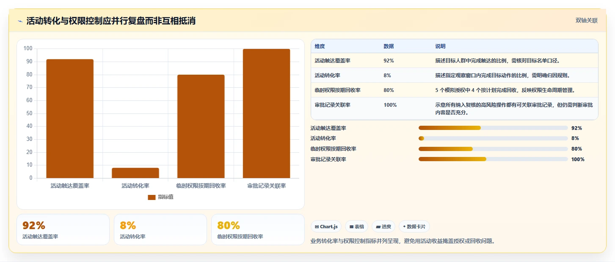Screen dimensions: 615x262
Task: Click 100% value beside progress bar
Action: pos(578,159)
